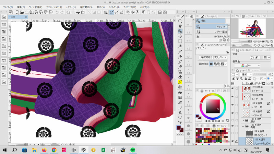Choose the ライトテーブル sub tool

pos(211,36)
